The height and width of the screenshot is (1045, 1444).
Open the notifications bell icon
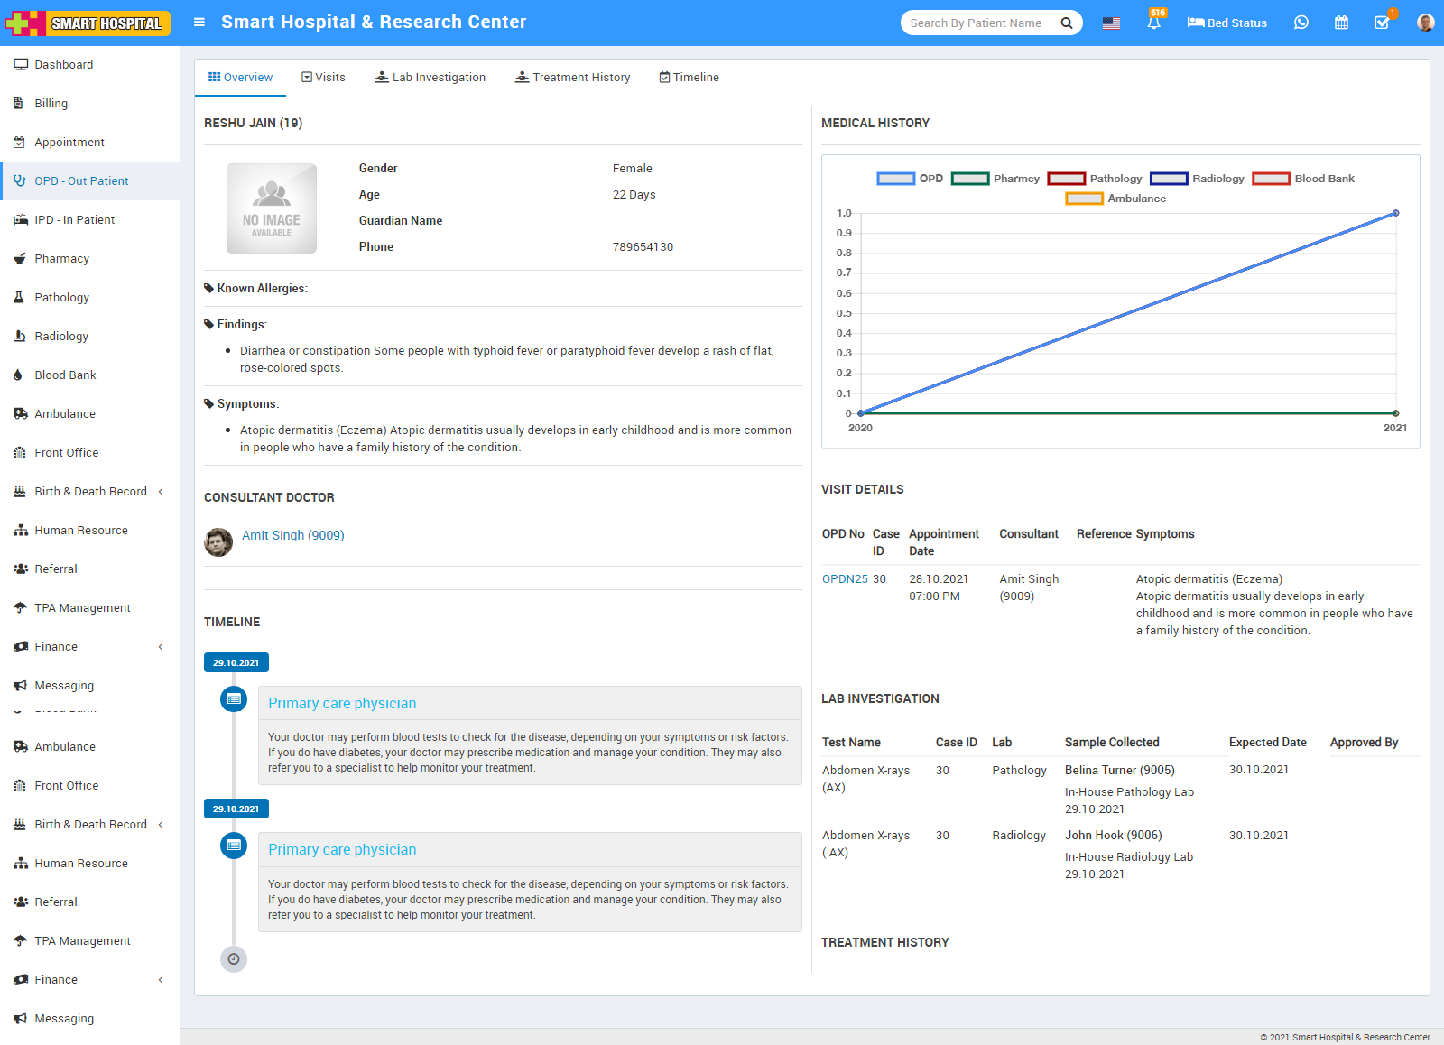(1153, 23)
